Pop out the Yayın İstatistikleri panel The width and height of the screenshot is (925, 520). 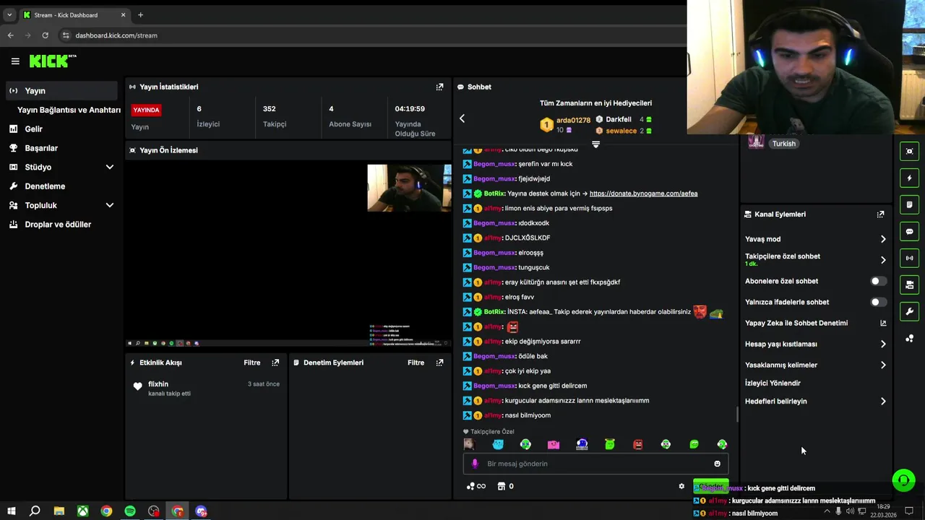(x=439, y=87)
